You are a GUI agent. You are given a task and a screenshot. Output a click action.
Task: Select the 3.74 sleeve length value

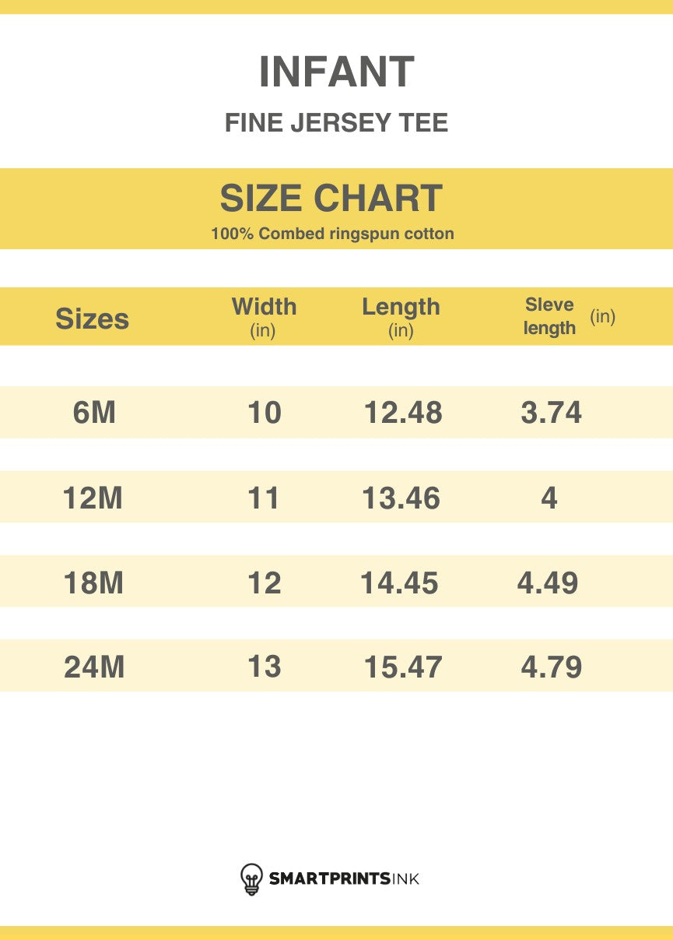click(551, 413)
